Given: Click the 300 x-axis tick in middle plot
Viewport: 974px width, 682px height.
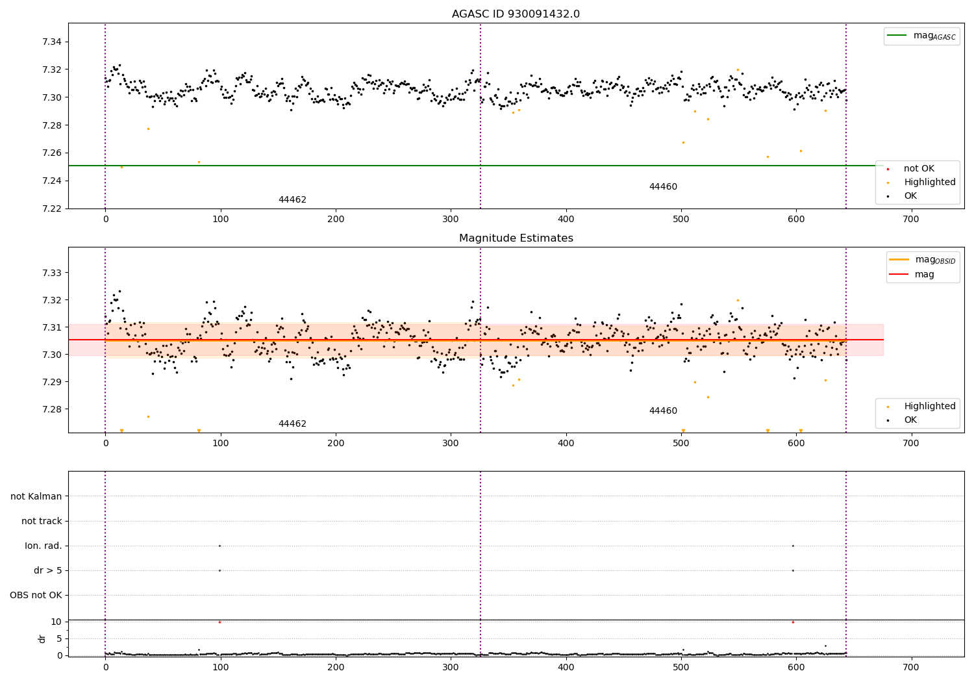Looking at the screenshot, I should [x=451, y=444].
